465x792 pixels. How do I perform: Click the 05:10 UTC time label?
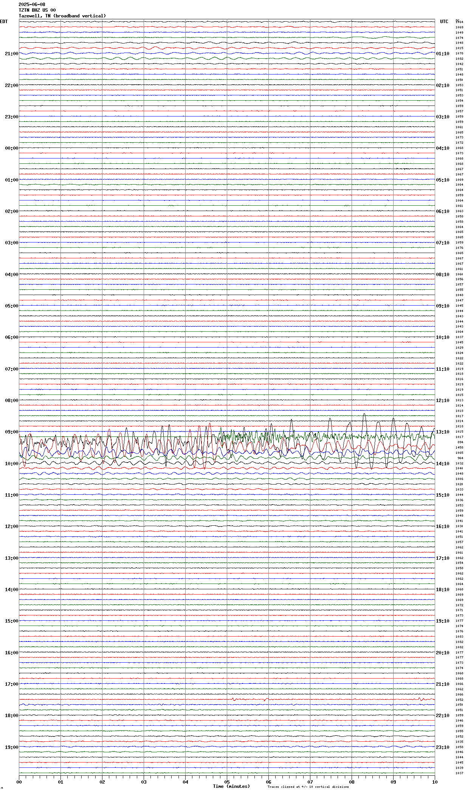coord(443,180)
